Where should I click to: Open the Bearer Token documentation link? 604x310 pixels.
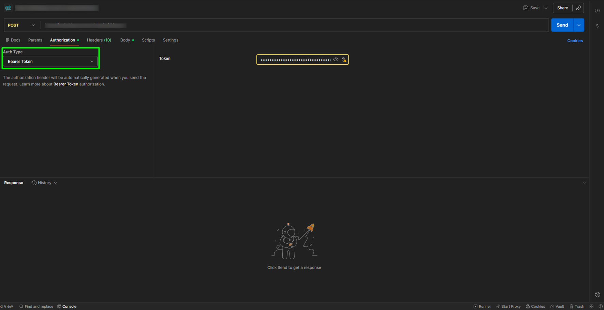(66, 84)
